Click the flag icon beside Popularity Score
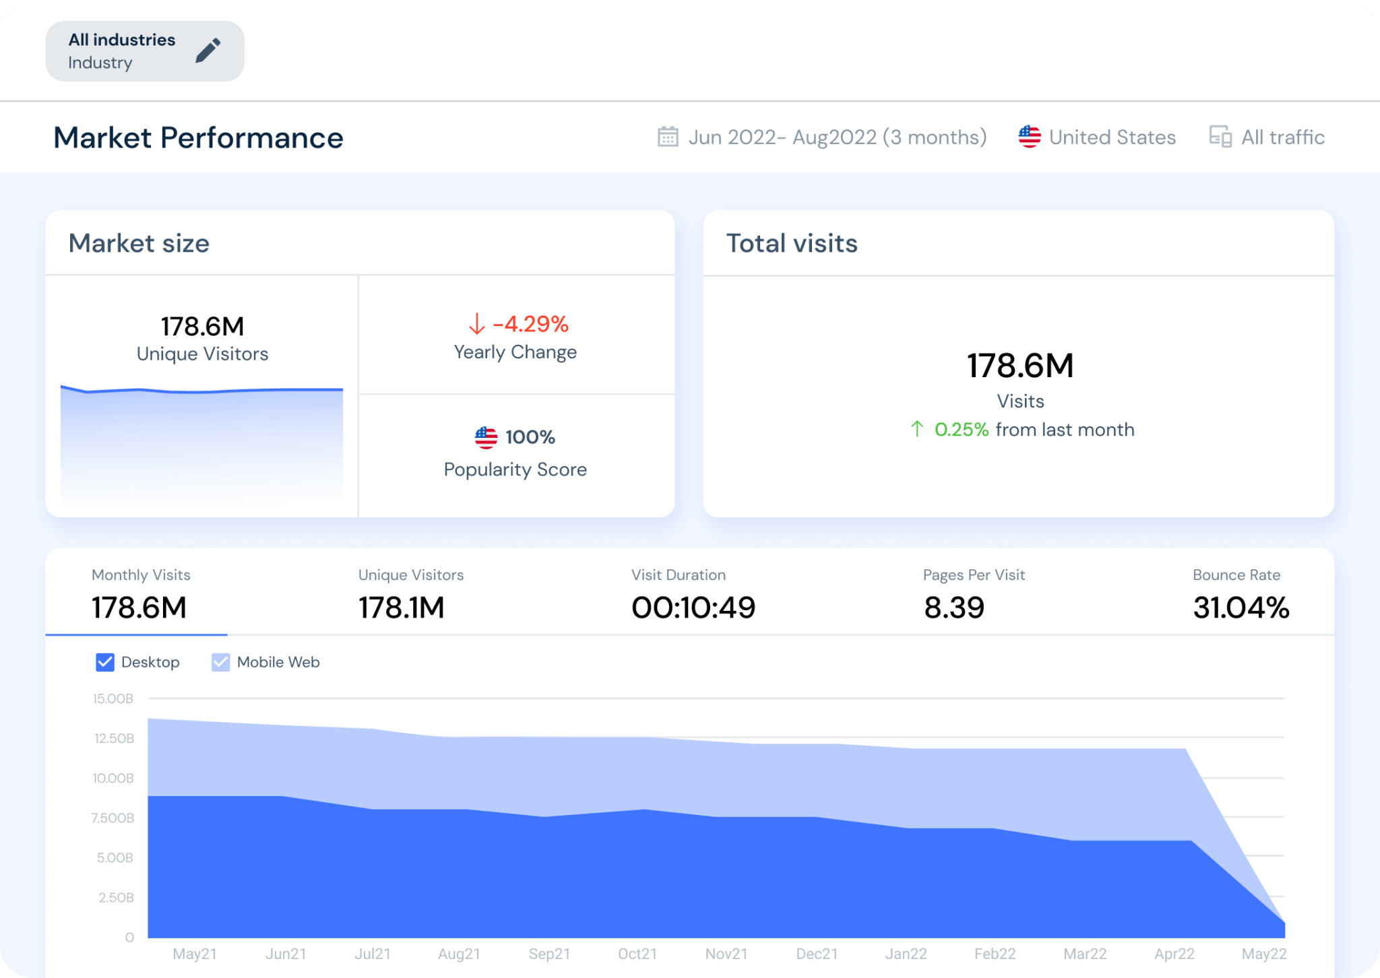 click(484, 437)
